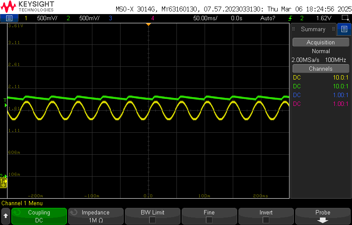
Task: Click the Channels button in sidebar
Action: (x=321, y=69)
